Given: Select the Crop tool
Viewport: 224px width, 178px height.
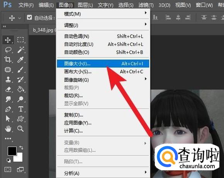Looking at the screenshot, I should 8,59.
